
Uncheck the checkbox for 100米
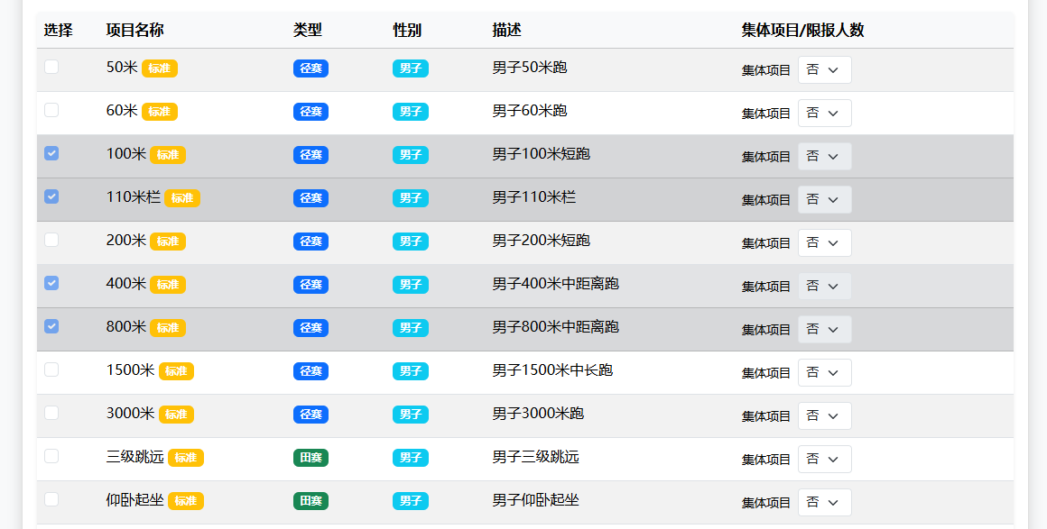(x=51, y=153)
